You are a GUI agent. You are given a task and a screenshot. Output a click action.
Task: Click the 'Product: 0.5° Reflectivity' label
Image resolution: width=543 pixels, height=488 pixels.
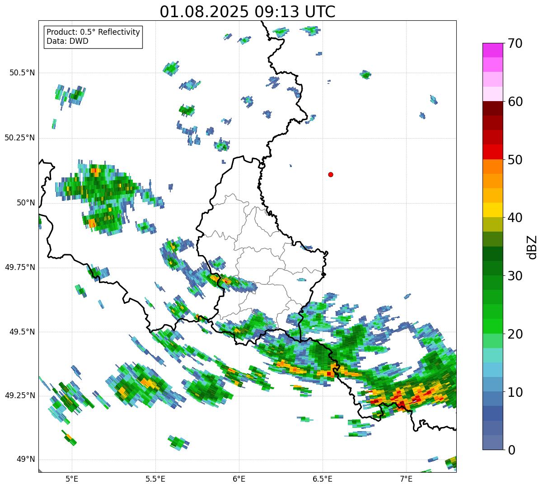(94, 32)
